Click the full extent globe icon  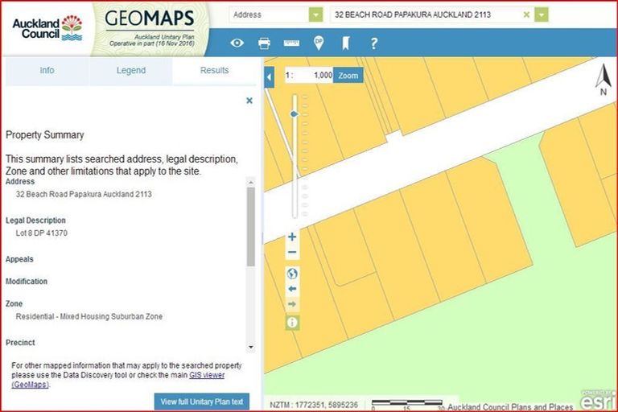(292, 274)
